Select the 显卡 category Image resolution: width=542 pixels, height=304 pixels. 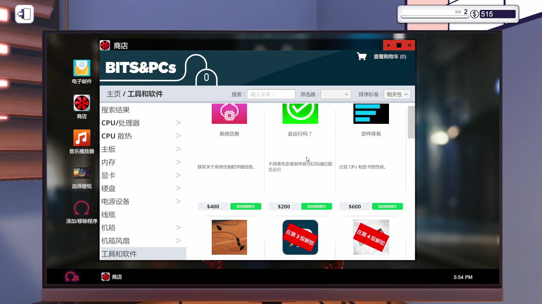click(108, 175)
